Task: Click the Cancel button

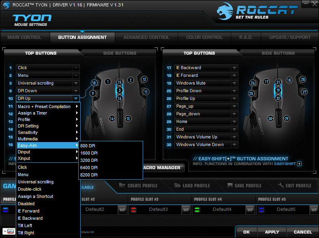Action: (x=303, y=232)
